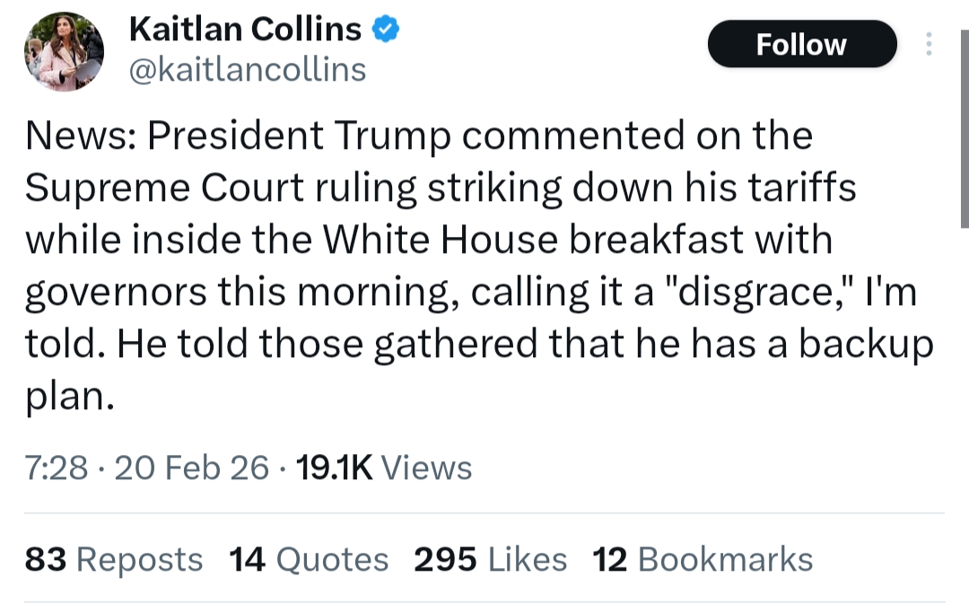The width and height of the screenshot is (969, 604).
Task: Click the word "plan." ending the tweet
Action: [70, 397]
